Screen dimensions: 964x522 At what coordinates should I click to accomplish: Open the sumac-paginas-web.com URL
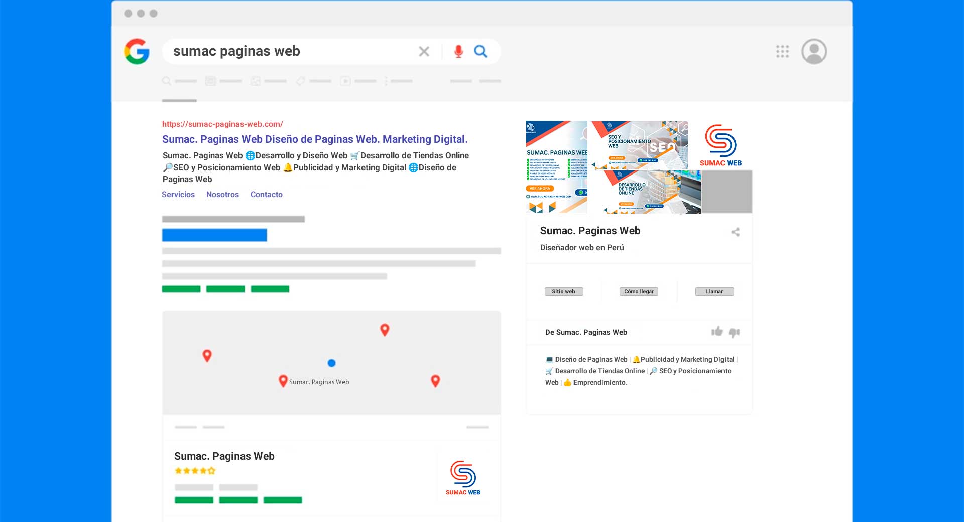(x=222, y=124)
